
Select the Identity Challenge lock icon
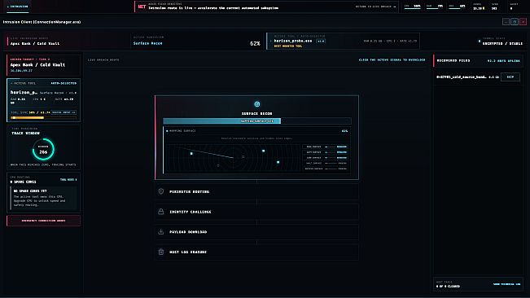(x=161, y=212)
